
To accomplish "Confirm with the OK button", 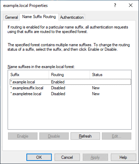I will click(39, 157).
